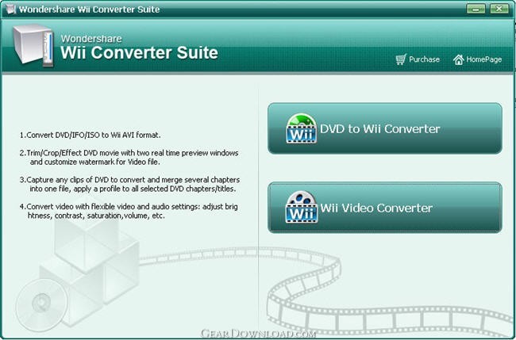Click the 'Capture any clips of DVD' description line
This screenshot has width=516, height=340.
129,185
